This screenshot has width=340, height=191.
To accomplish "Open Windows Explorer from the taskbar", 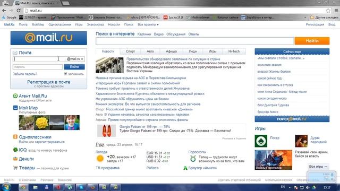I will pos(35,187).
